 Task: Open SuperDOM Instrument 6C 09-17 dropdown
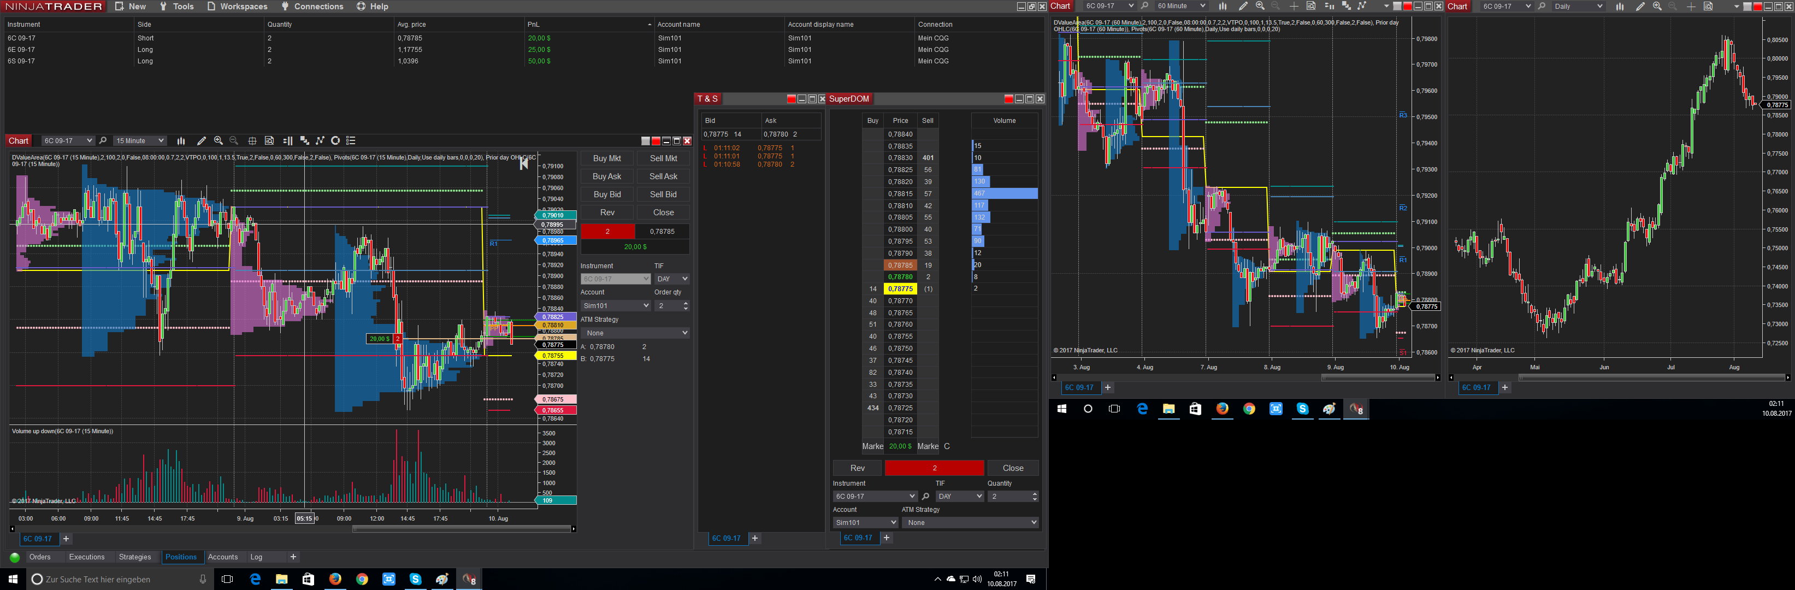tap(875, 497)
